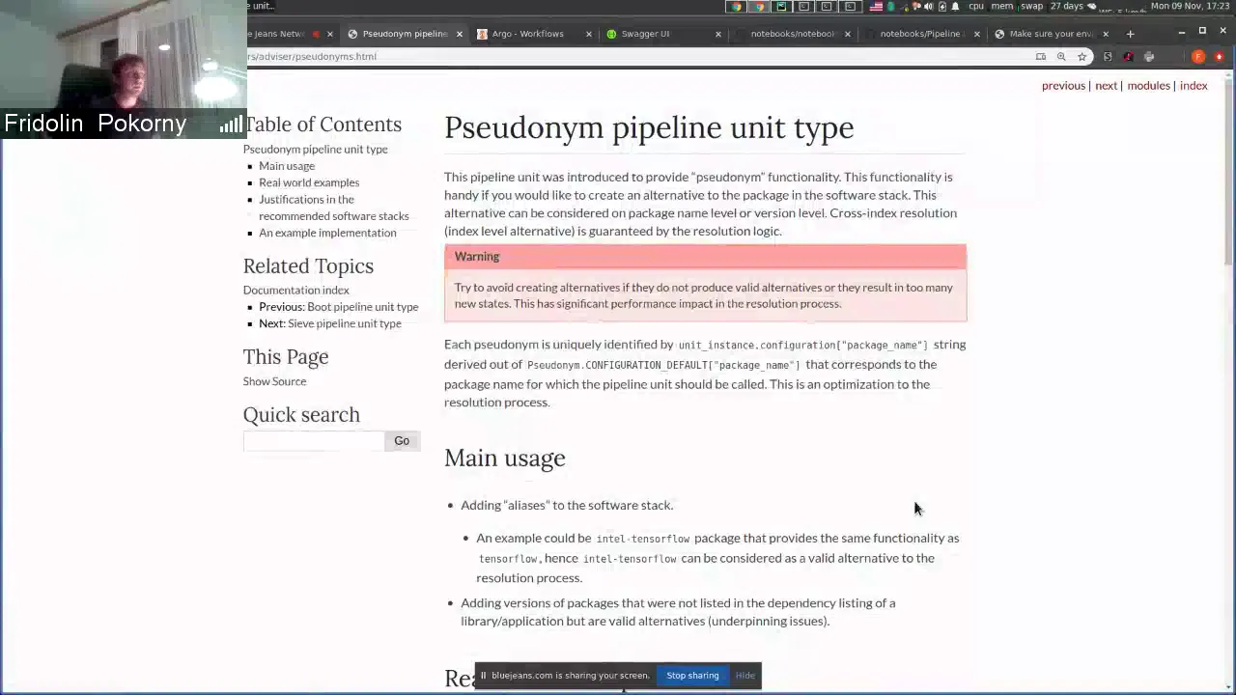The width and height of the screenshot is (1236, 695).
Task: Click the Chrome update indicator icon
Action: (1219, 57)
